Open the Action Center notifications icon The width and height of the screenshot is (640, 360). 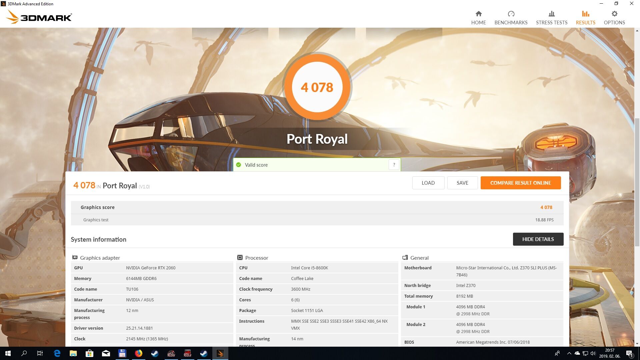(629, 353)
